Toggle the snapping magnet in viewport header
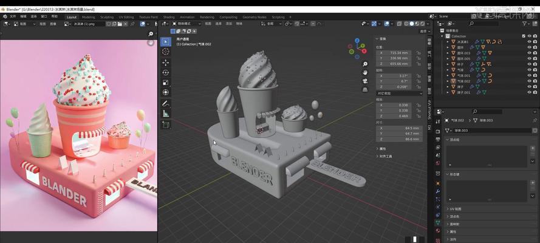This screenshot has width=540, height=243. coord(297,24)
